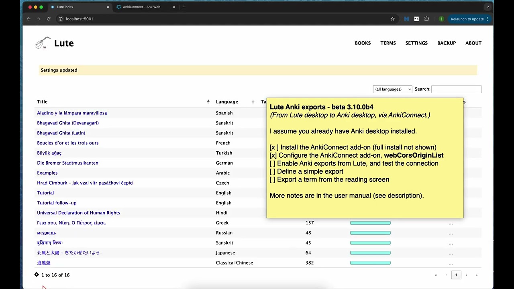
Task: Open the Classical Chinese book '逍遙遊'
Action: [44, 263]
